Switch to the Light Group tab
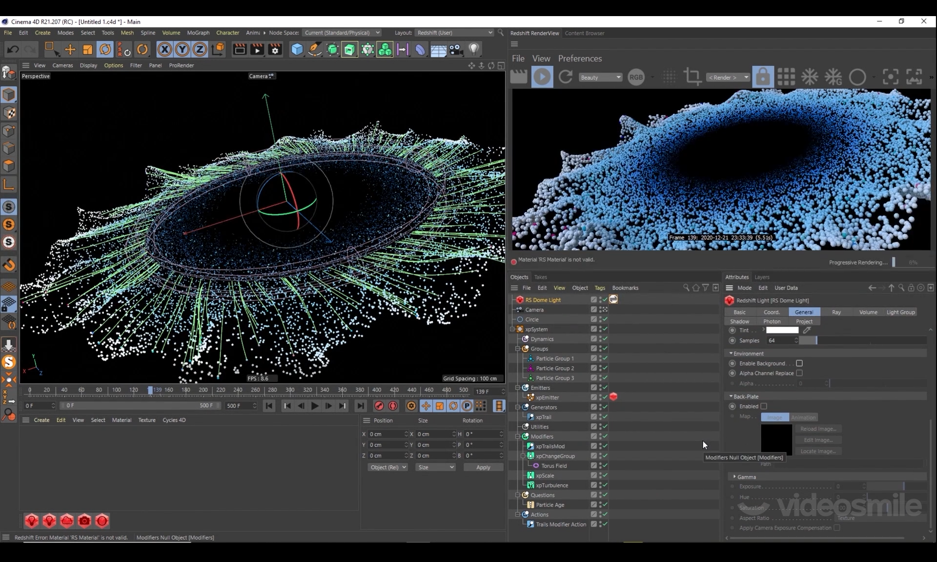Screen dimensions: 937x562 [x=900, y=312]
